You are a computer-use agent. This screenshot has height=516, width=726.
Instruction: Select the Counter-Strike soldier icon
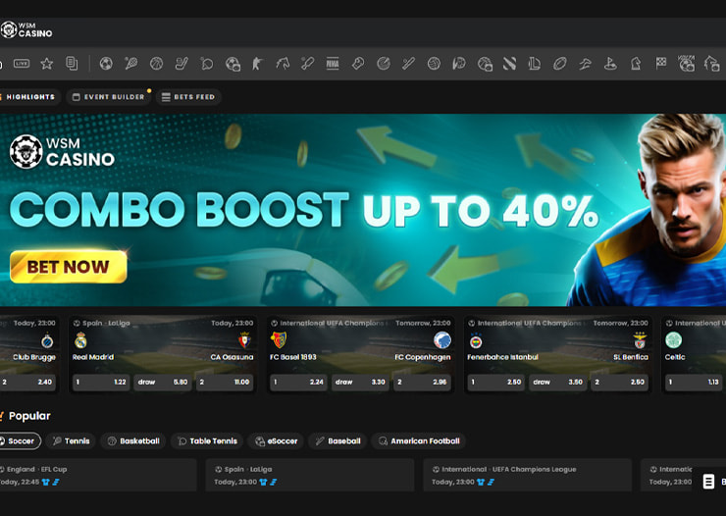pyautogui.click(x=257, y=64)
